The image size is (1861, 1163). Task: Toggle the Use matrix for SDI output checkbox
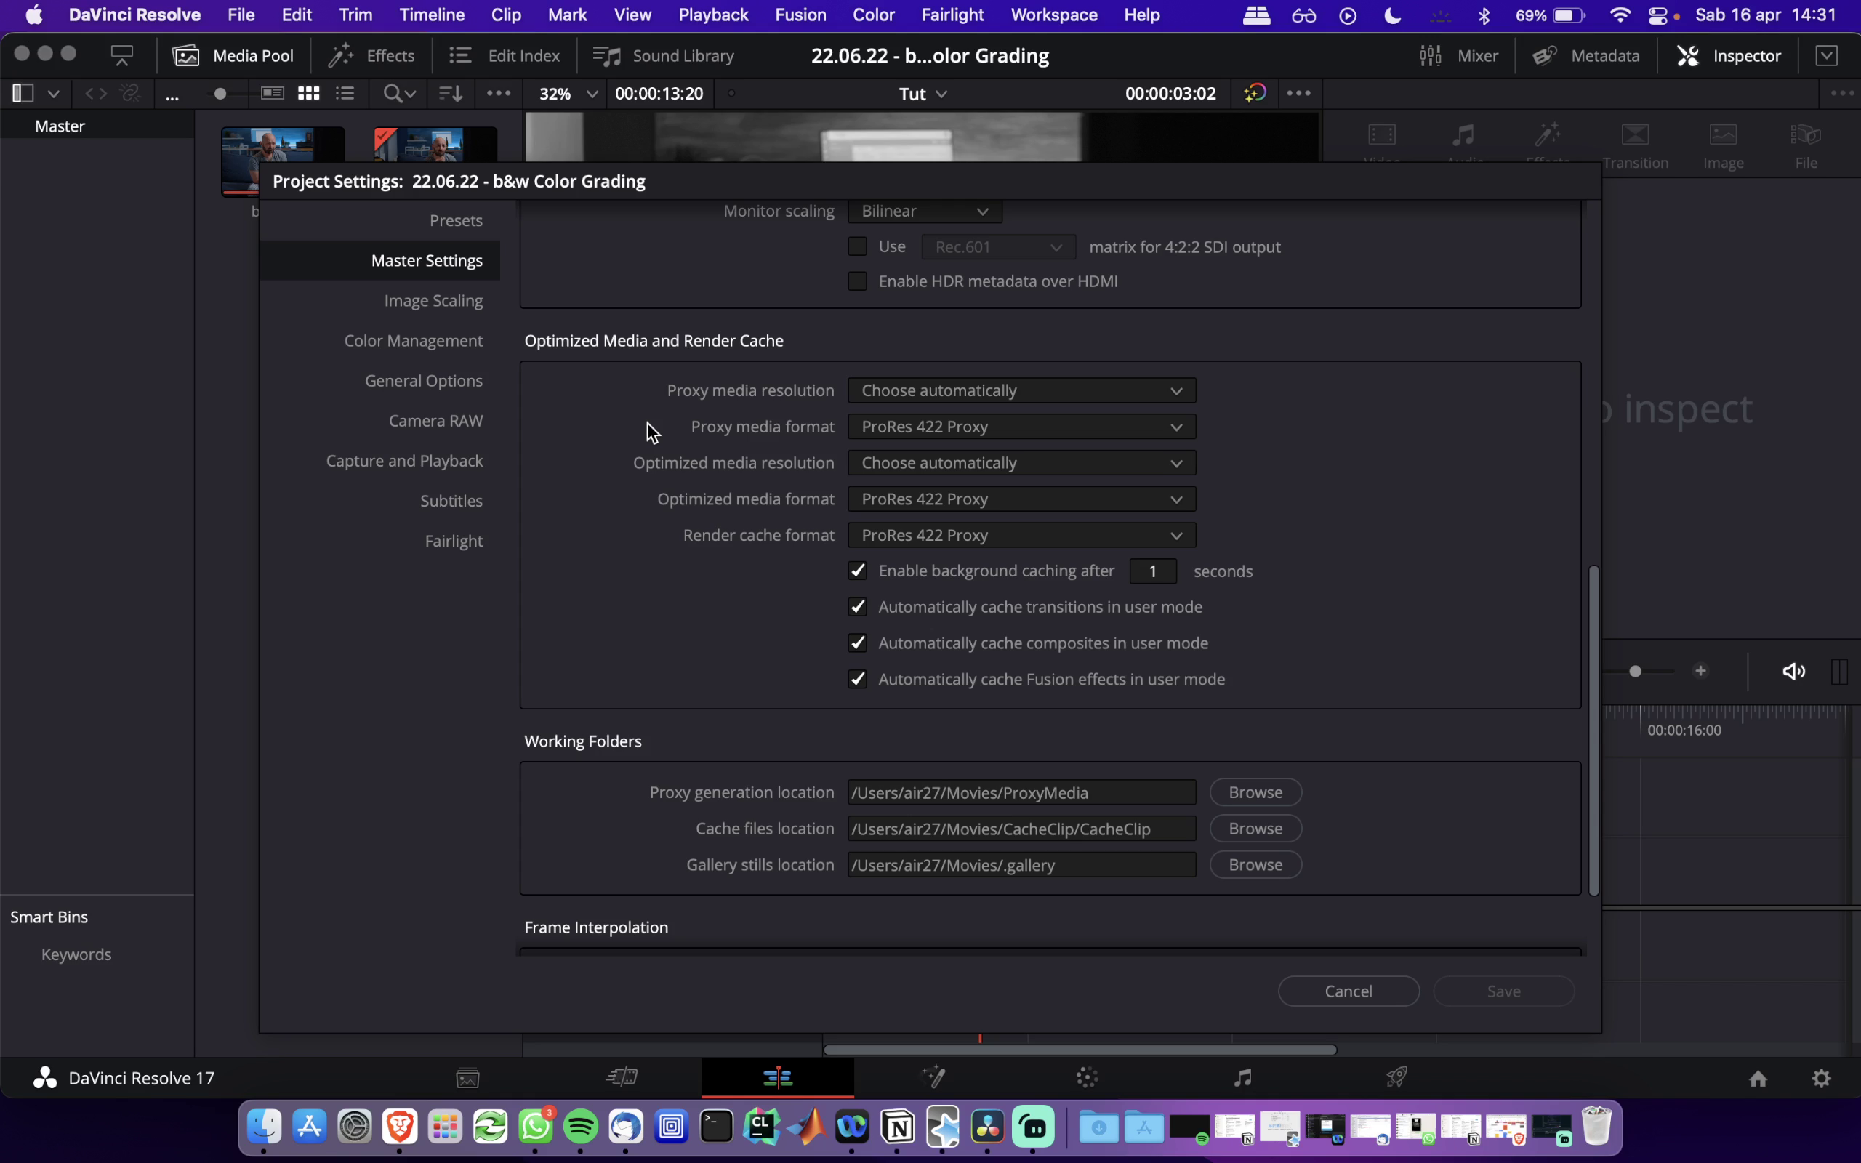(856, 246)
